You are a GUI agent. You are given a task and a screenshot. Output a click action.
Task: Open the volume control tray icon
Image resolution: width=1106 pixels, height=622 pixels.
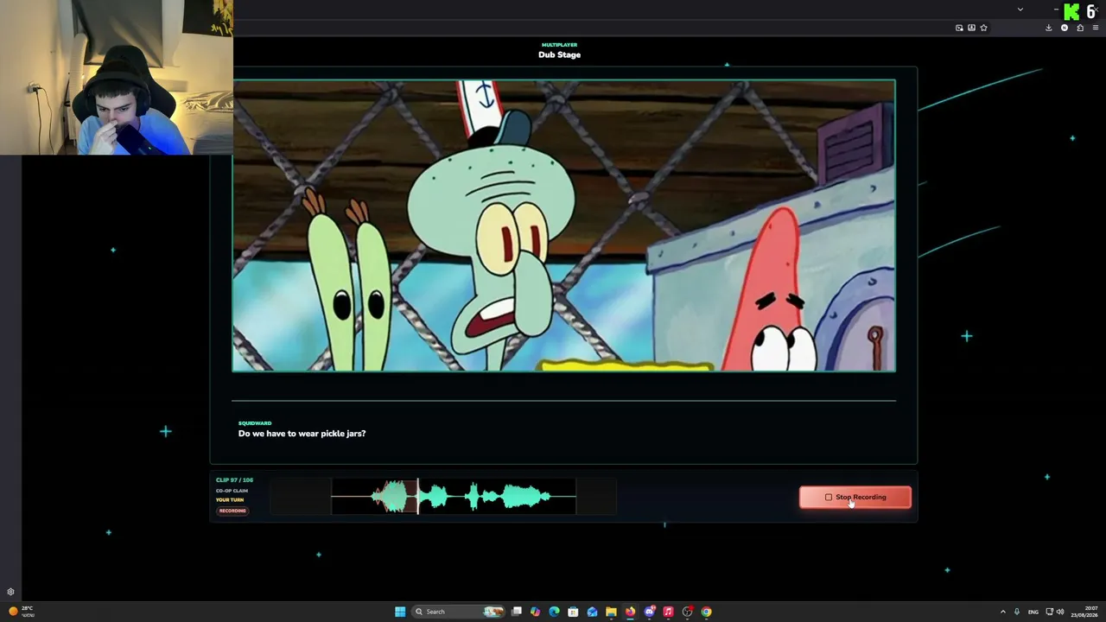coord(1060,612)
